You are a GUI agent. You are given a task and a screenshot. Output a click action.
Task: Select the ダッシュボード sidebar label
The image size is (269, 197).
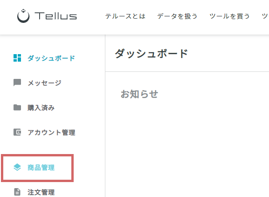pyautogui.click(x=51, y=58)
